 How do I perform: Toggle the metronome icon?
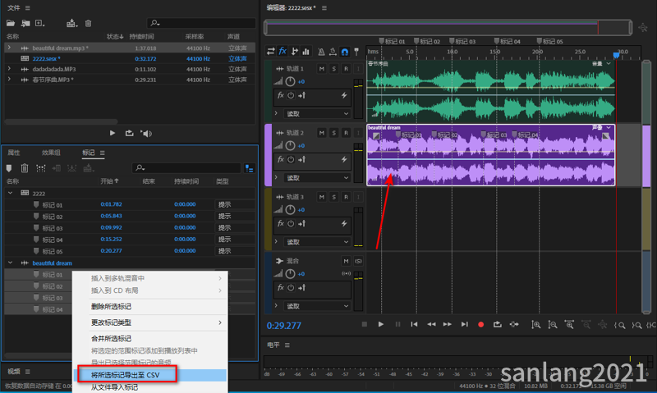[321, 52]
